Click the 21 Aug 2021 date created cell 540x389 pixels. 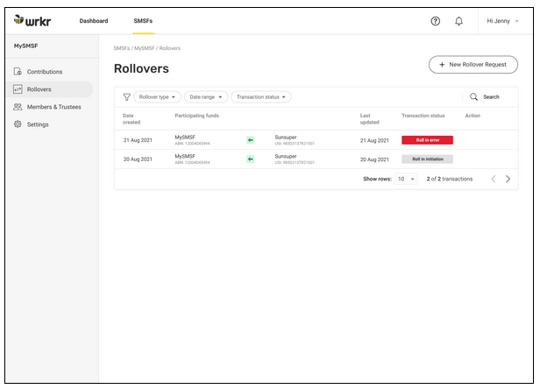[138, 140]
